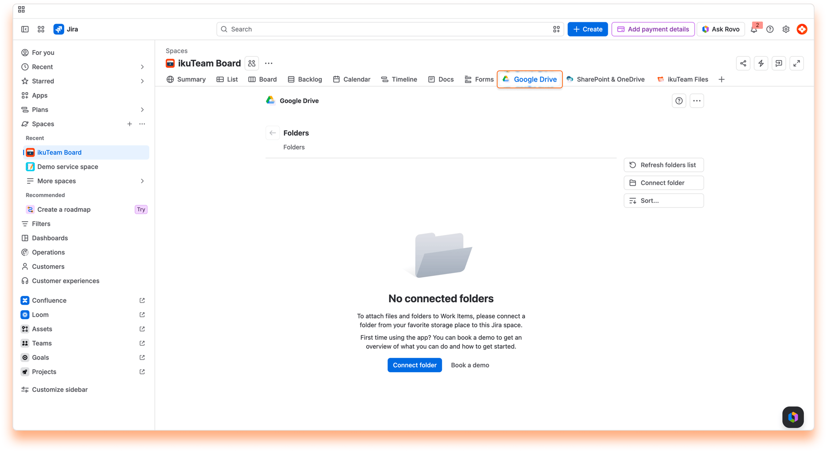The height and width of the screenshot is (452, 827).
Task: Open notifications bell icon
Action: point(754,29)
